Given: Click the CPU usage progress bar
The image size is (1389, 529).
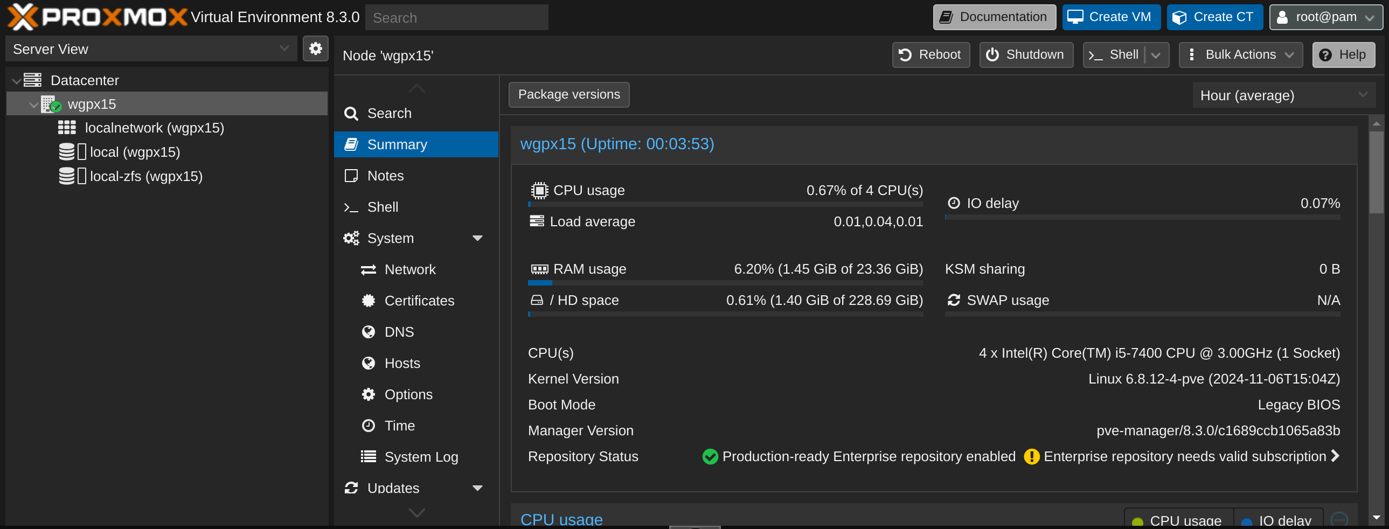Looking at the screenshot, I should (x=725, y=204).
